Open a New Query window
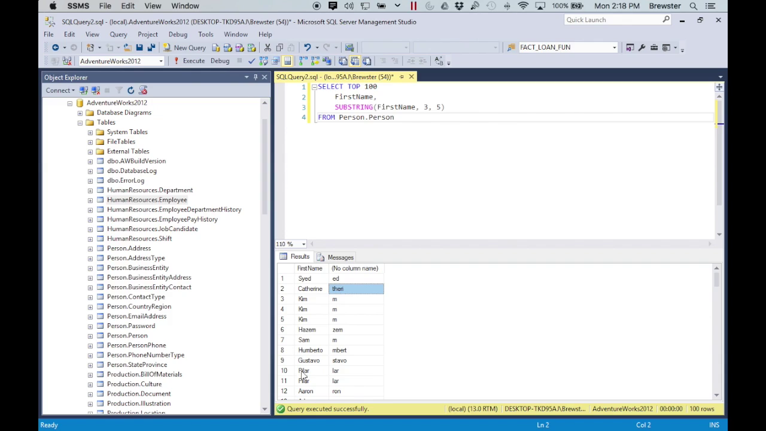 pyautogui.click(x=184, y=48)
